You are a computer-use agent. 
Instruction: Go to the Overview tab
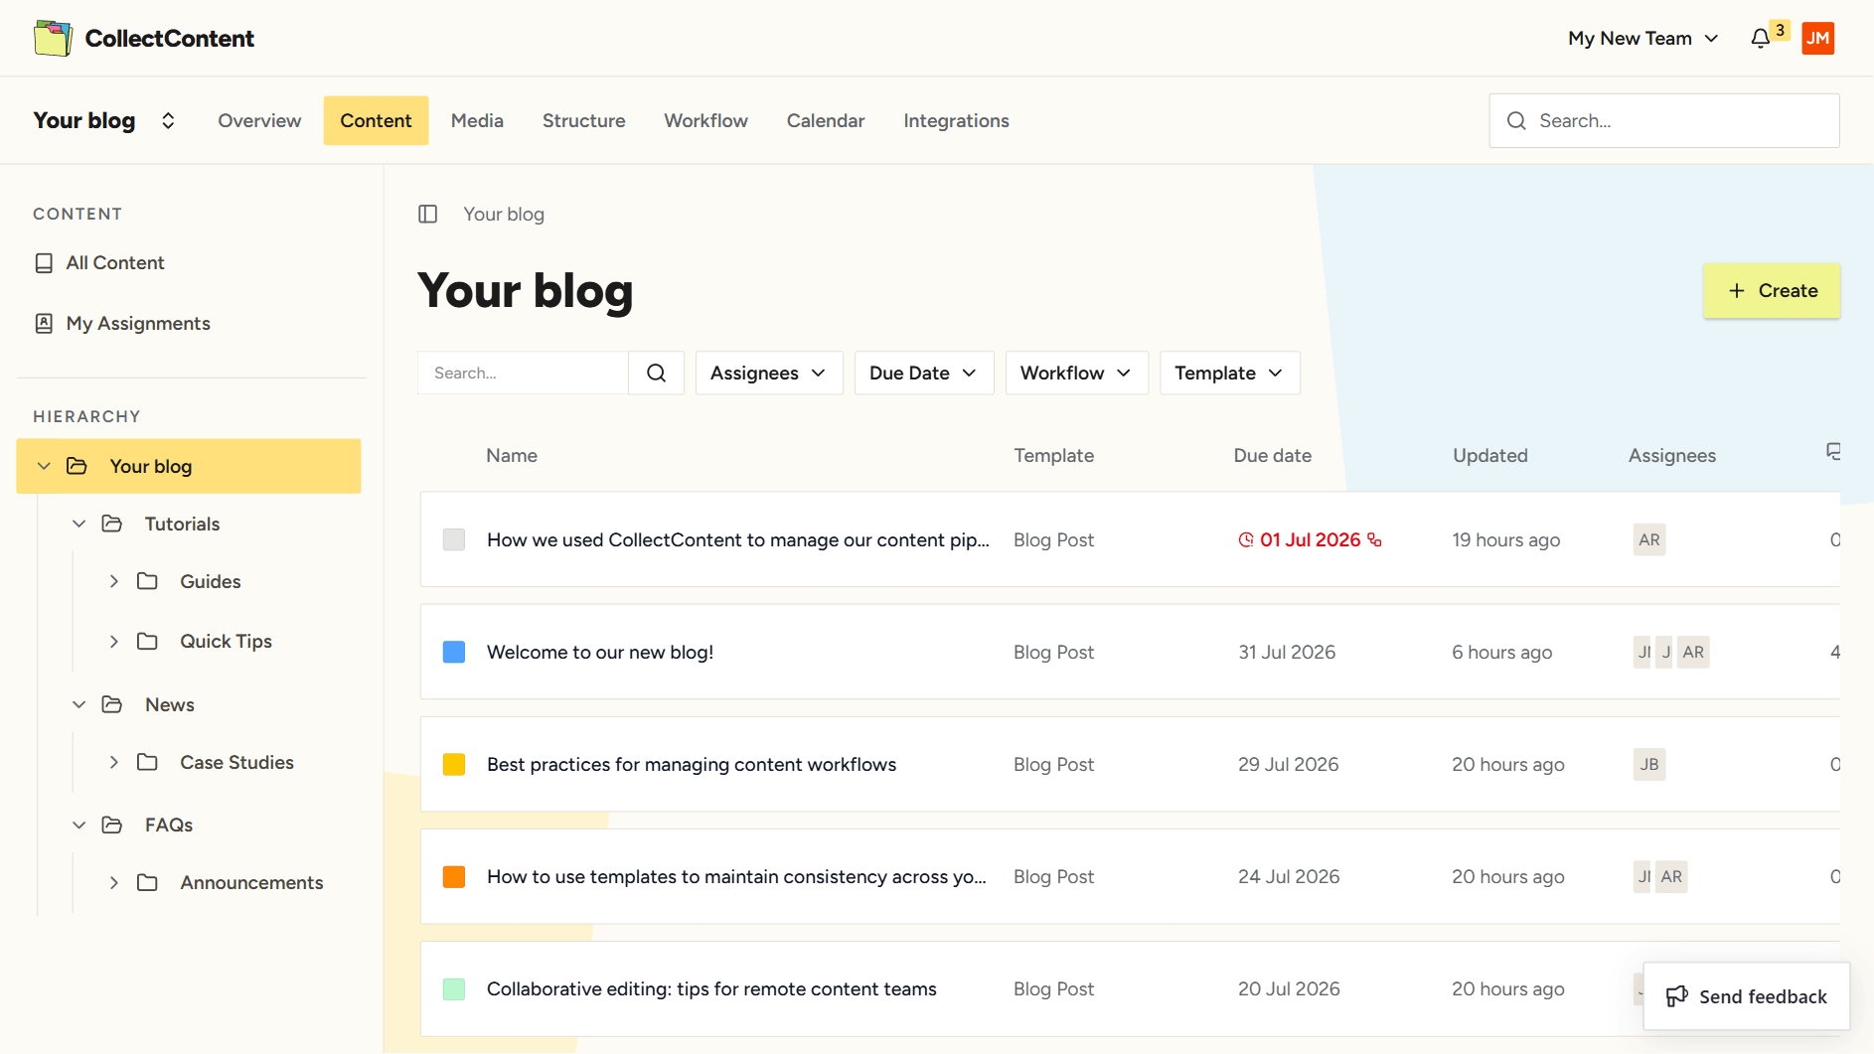259,120
